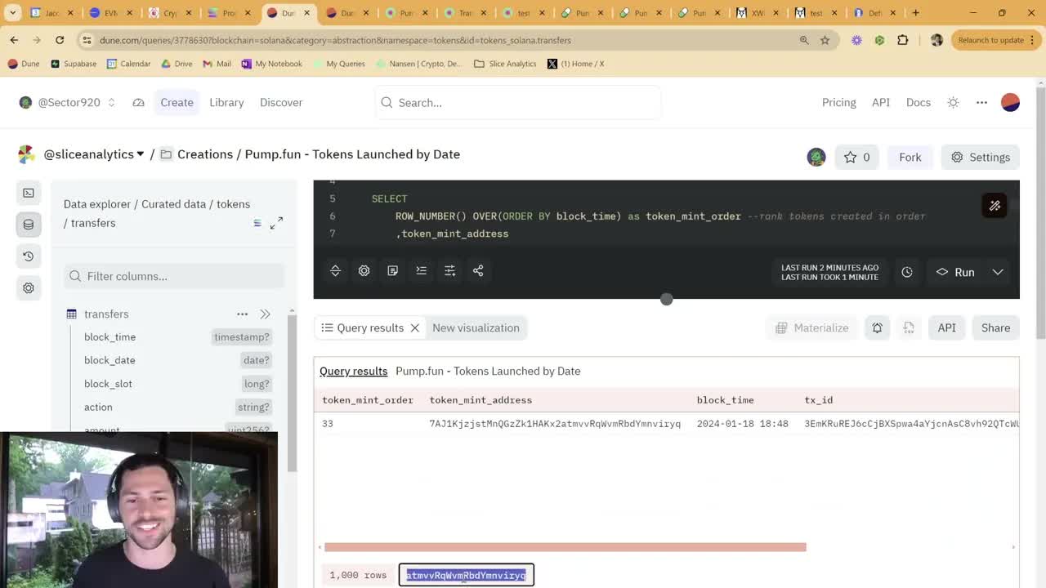Viewport: 1046px width, 588px height.
Task: Click the horizontal results scrollbar
Action: tap(565, 547)
